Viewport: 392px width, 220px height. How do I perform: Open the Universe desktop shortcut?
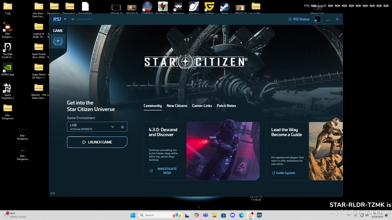point(194,8)
